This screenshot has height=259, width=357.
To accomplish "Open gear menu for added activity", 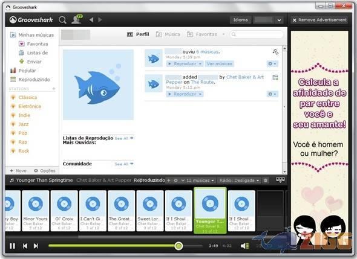I will pos(272,94).
